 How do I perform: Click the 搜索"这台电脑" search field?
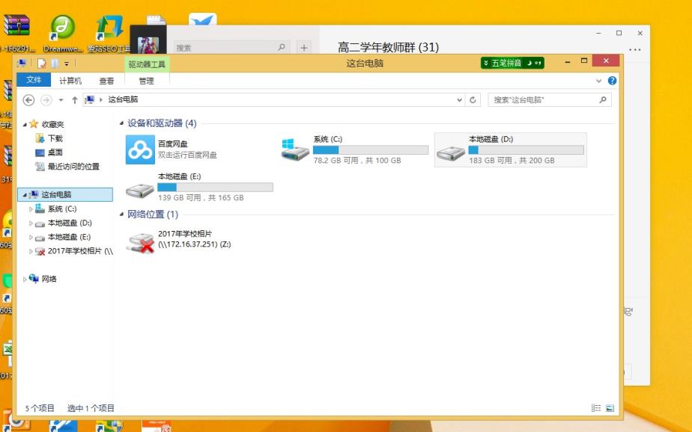click(x=543, y=99)
